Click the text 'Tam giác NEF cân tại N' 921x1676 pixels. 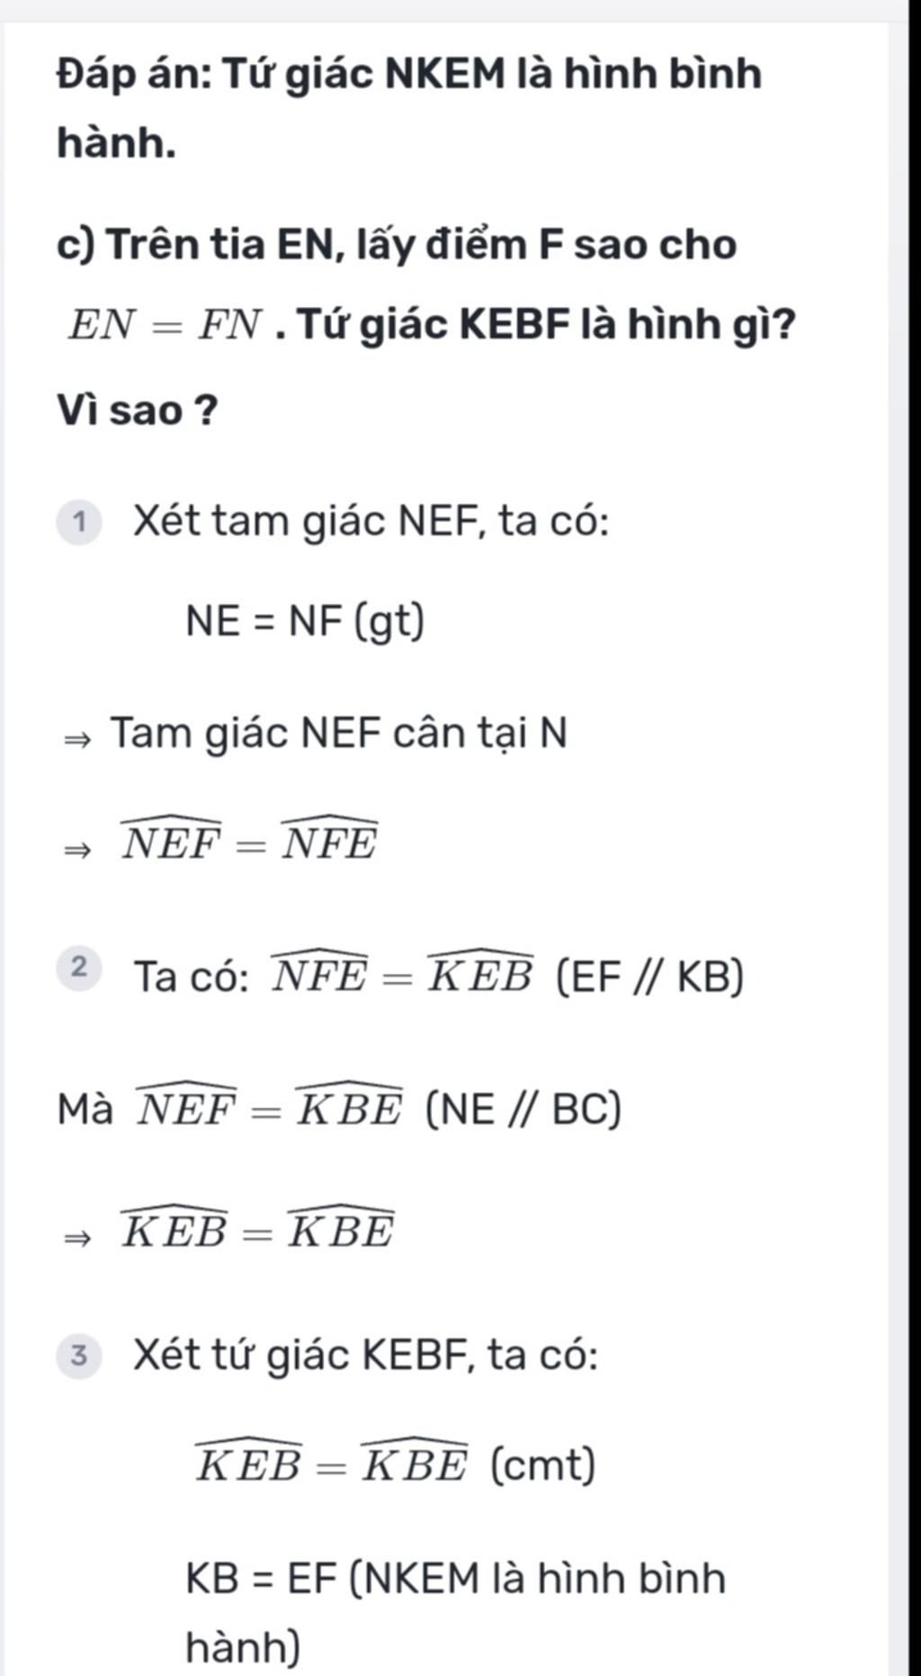click(x=338, y=733)
